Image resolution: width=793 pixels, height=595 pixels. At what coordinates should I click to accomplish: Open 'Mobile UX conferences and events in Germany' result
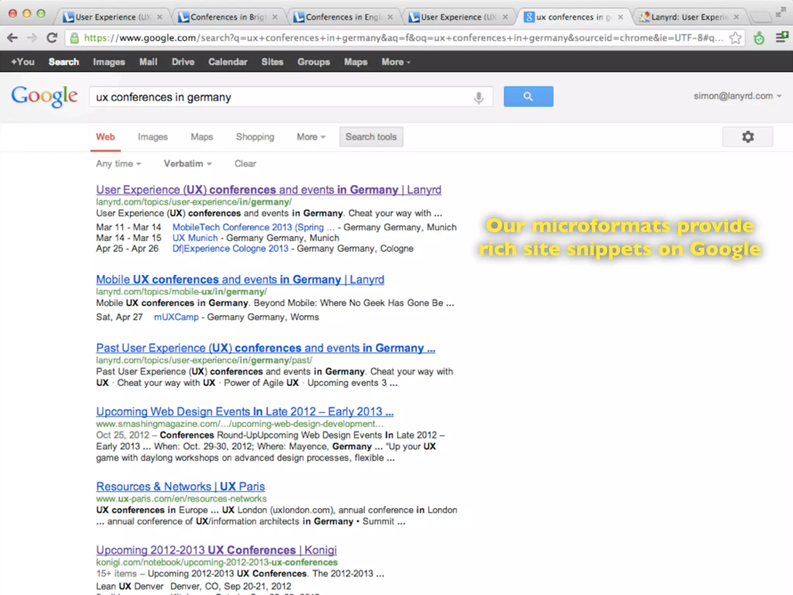240,279
